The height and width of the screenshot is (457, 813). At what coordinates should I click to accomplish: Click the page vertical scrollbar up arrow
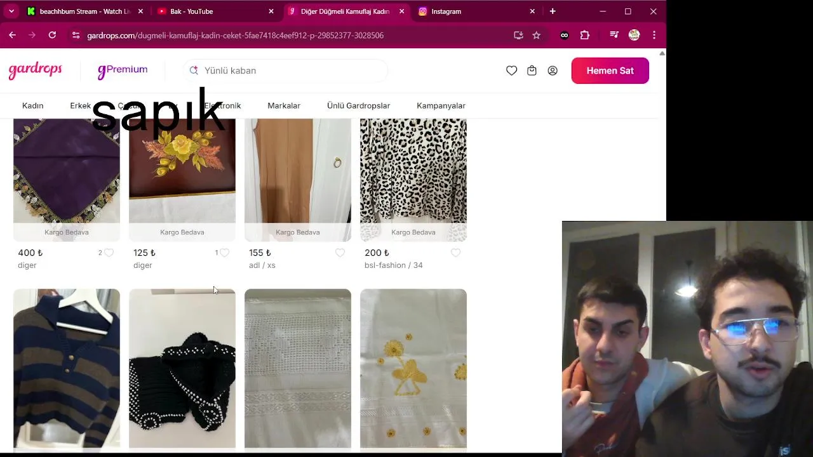point(662,53)
